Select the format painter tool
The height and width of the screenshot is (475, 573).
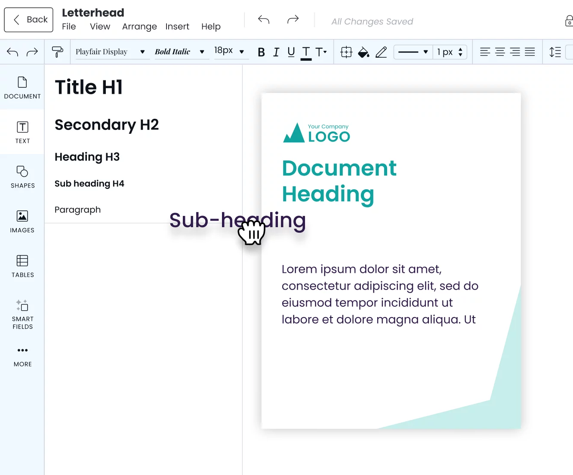coord(57,52)
